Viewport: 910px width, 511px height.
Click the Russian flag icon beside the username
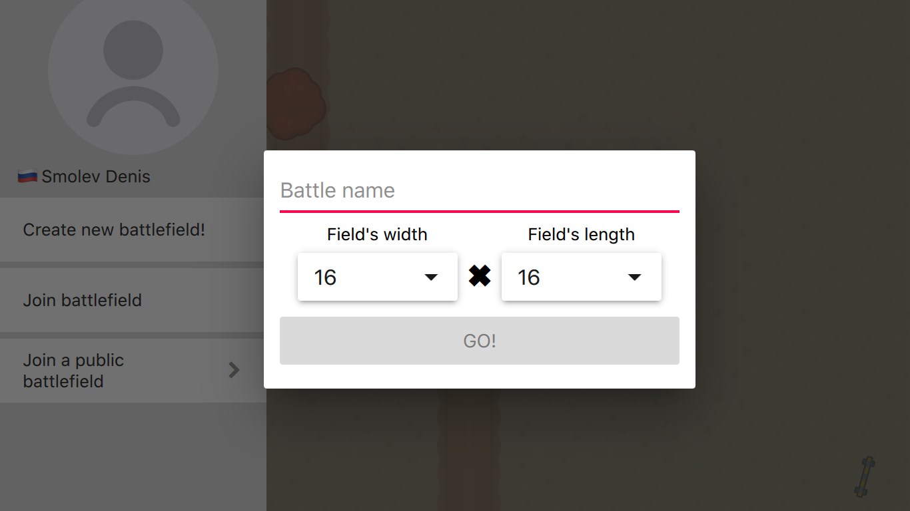(x=27, y=176)
